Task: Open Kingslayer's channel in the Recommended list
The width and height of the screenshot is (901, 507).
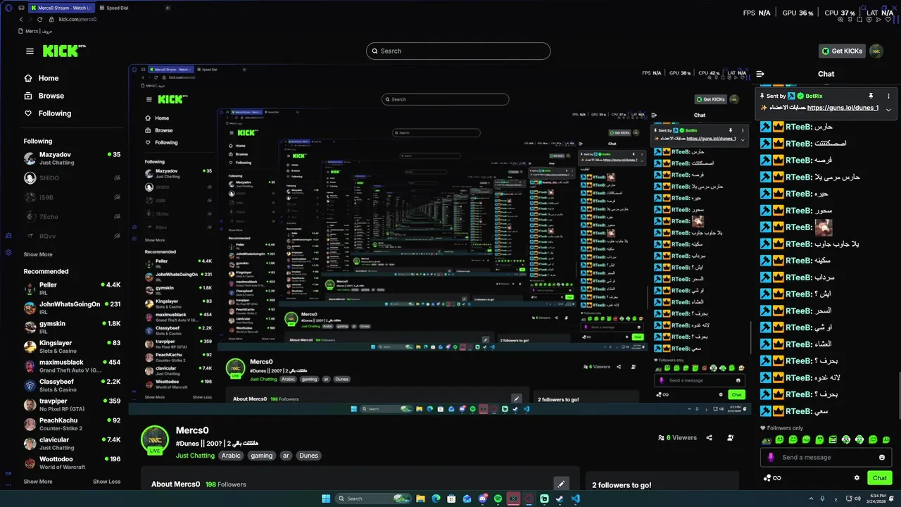Action: point(72,346)
